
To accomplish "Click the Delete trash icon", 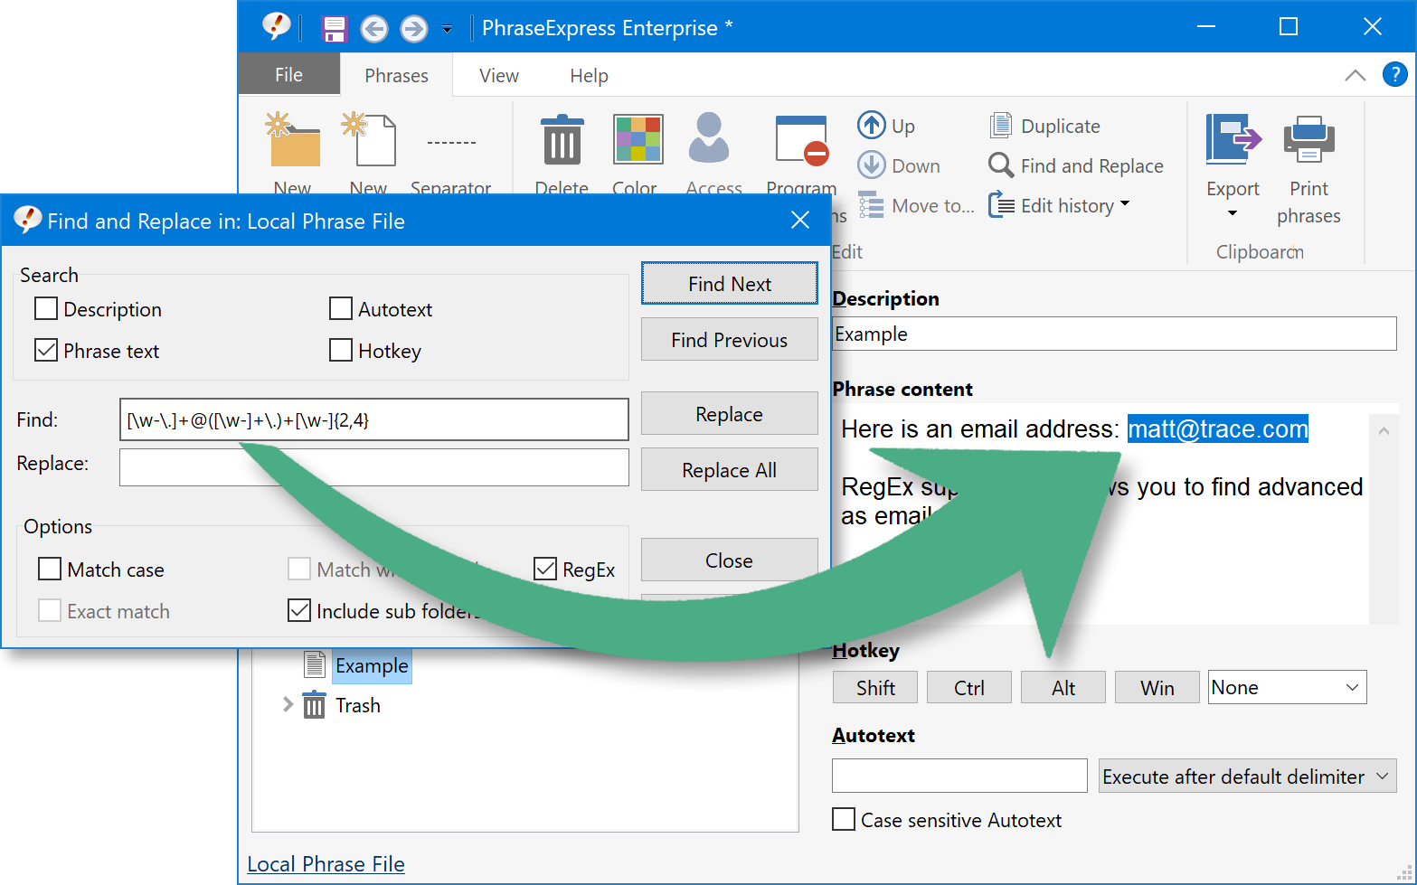I will (562, 140).
